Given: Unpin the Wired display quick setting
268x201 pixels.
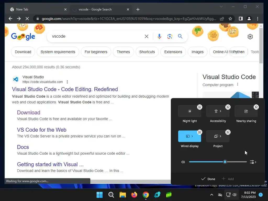Looking at the screenshot, I should pyautogui.click(x=199, y=132).
